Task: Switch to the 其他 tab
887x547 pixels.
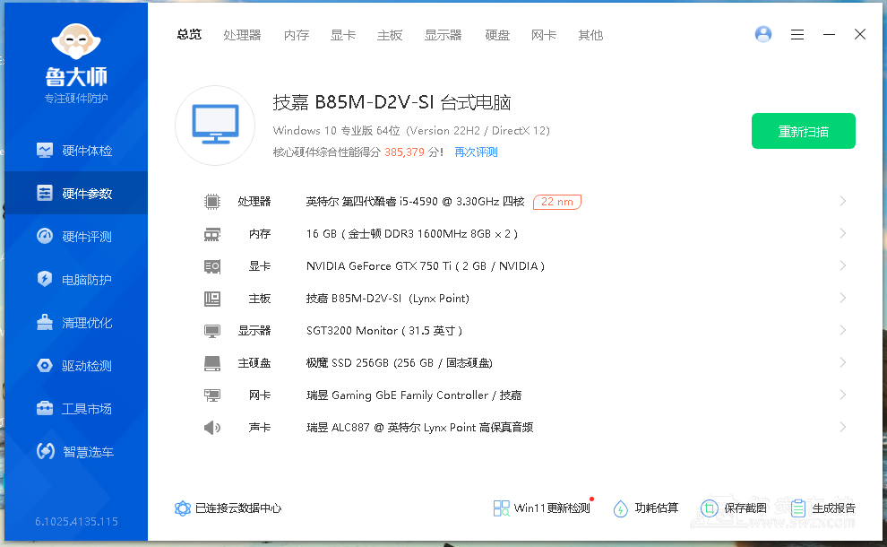Action: (x=590, y=35)
